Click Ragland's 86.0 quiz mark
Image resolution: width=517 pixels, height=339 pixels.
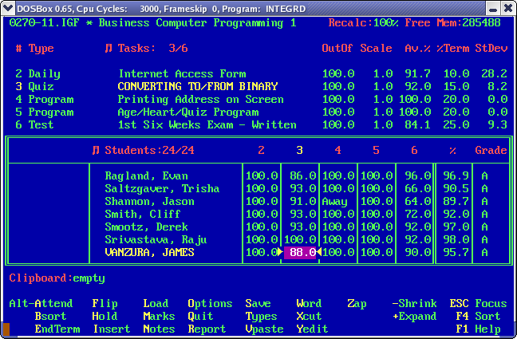coord(302,175)
